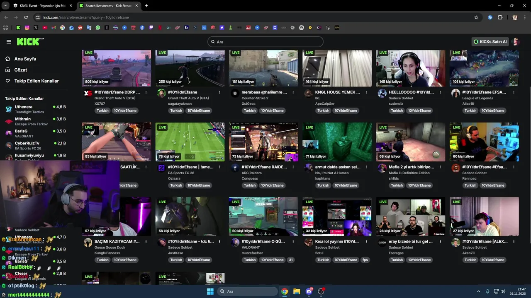Click KICKs Satın Al button
The height and width of the screenshot is (298, 531).
pyautogui.click(x=490, y=42)
